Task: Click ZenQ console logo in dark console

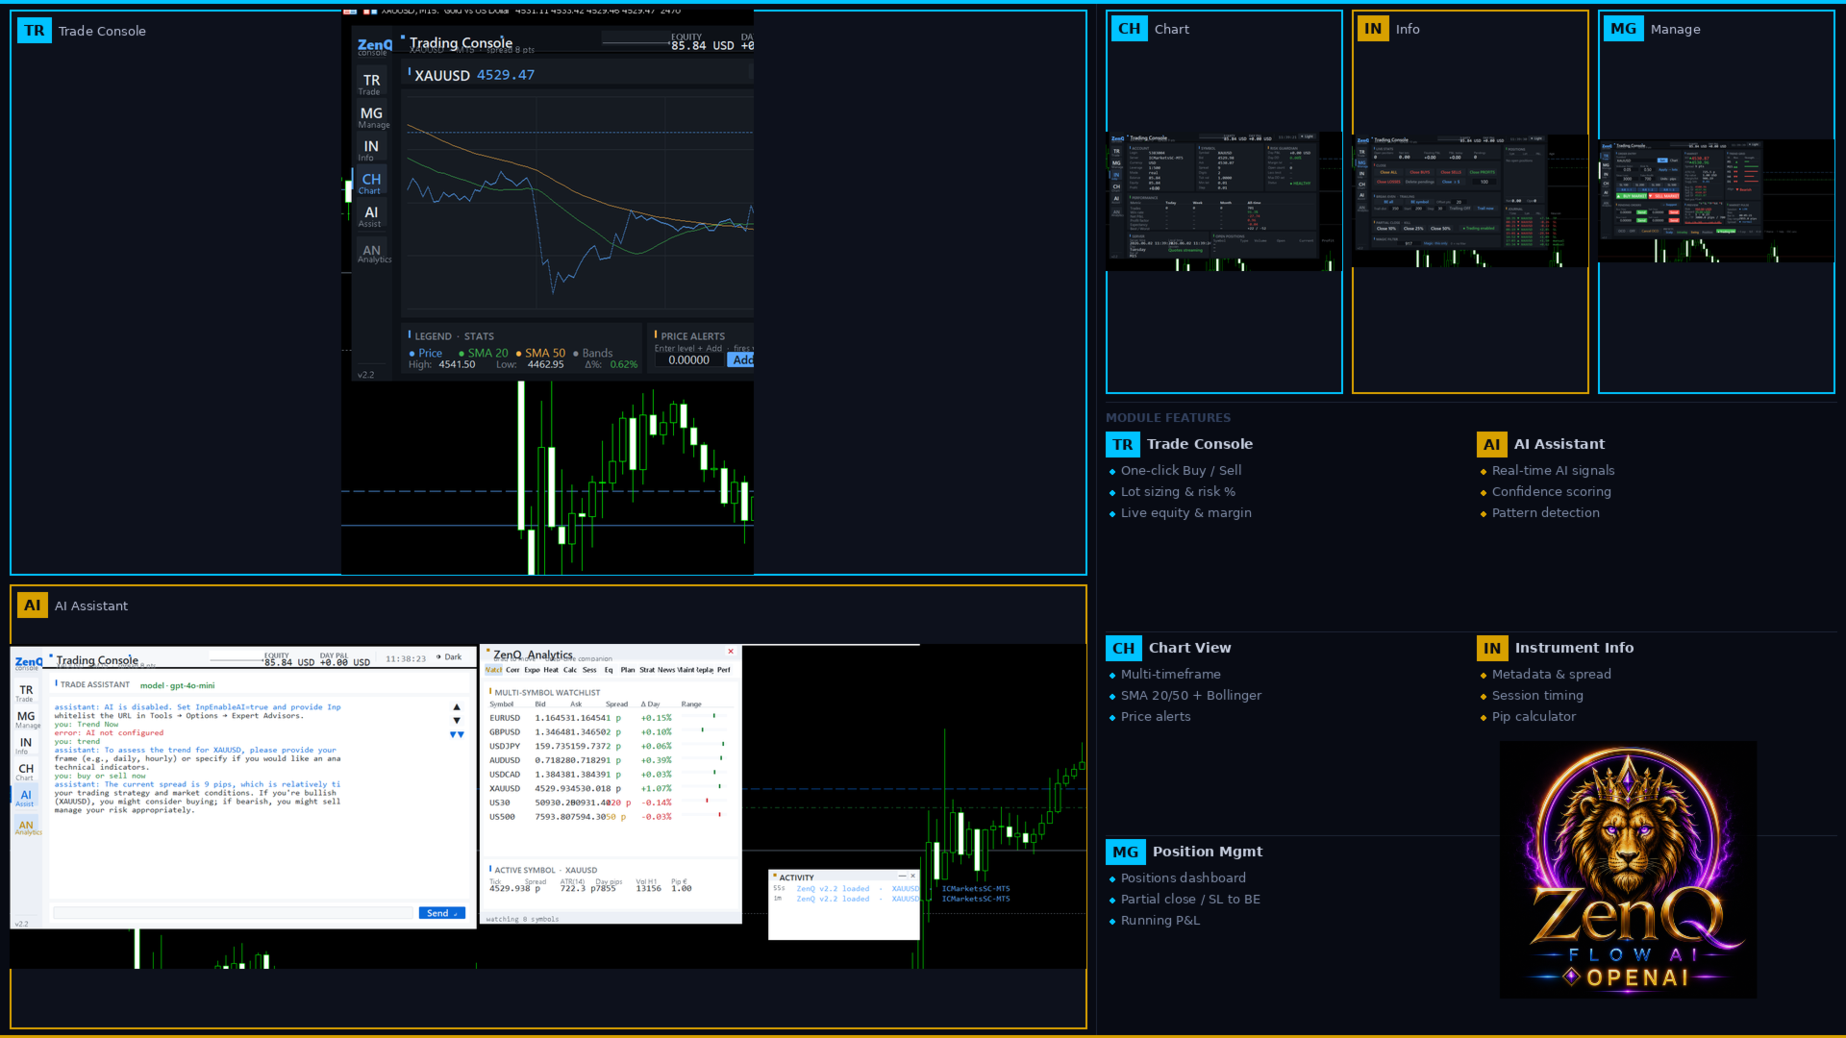Action: (x=374, y=46)
